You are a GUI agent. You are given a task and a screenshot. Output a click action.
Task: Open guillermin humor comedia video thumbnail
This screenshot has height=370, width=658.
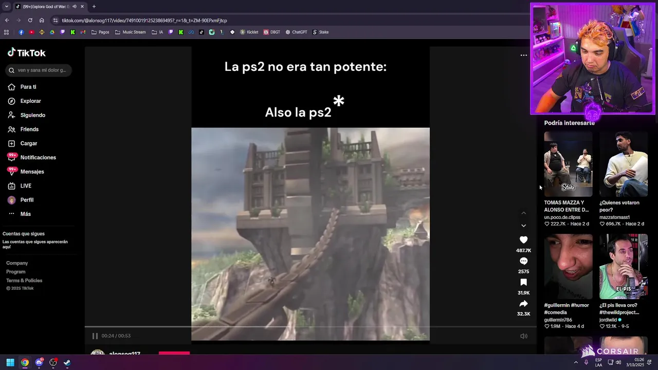tap(568, 267)
